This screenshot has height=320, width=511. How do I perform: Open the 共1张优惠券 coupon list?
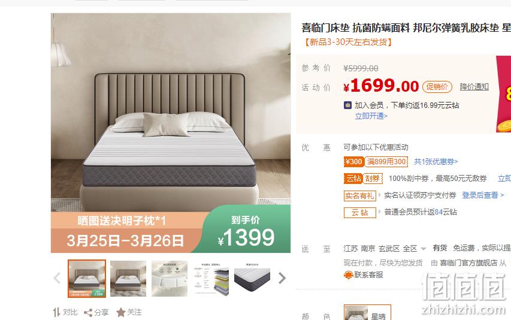point(436,162)
